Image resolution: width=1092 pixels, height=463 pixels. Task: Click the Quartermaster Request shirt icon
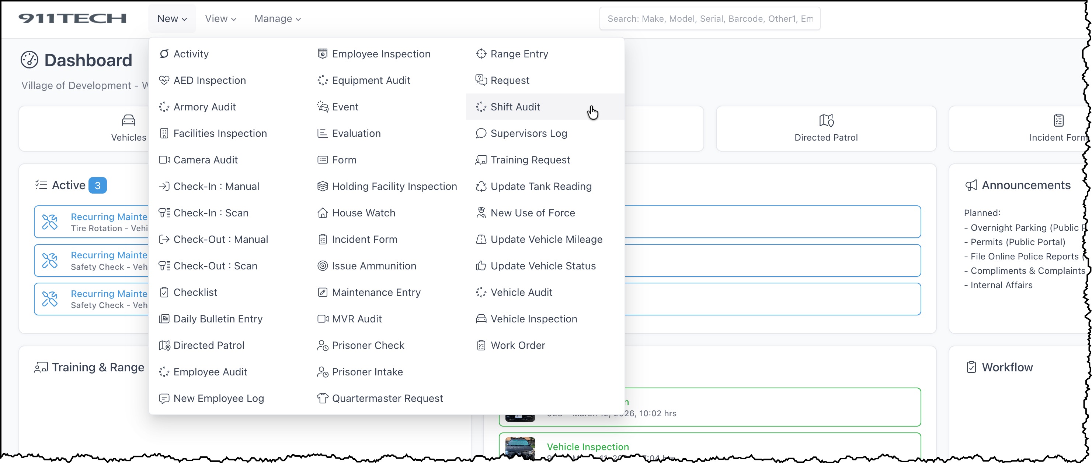(x=322, y=398)
